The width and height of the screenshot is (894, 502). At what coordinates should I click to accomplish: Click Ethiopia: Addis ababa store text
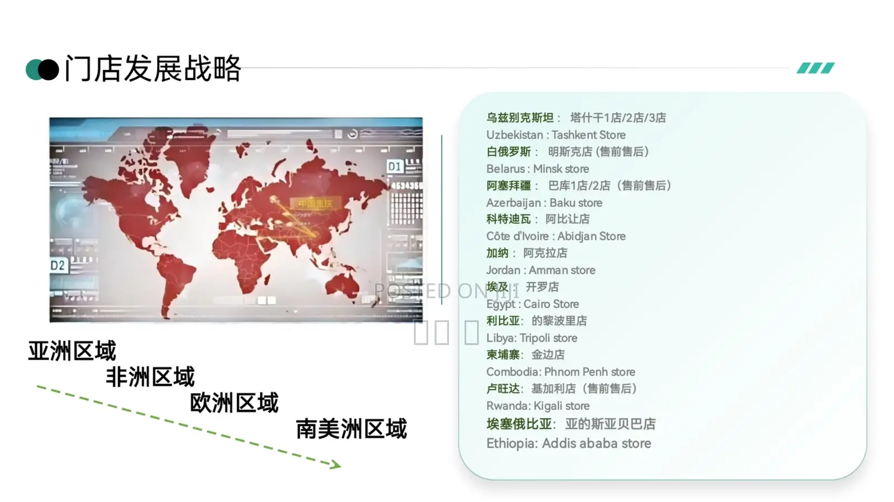point(568,443)
